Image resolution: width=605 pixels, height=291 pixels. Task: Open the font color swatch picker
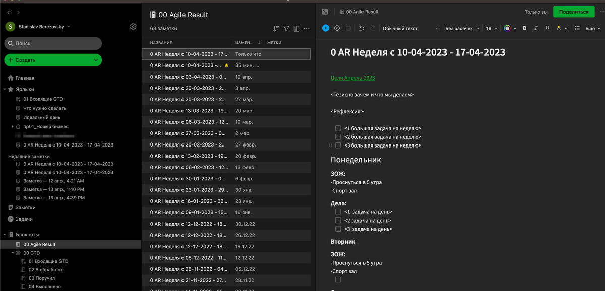[508, 28]
